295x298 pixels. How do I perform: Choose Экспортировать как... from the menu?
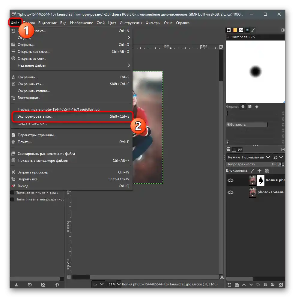click(x=72, y=116)
